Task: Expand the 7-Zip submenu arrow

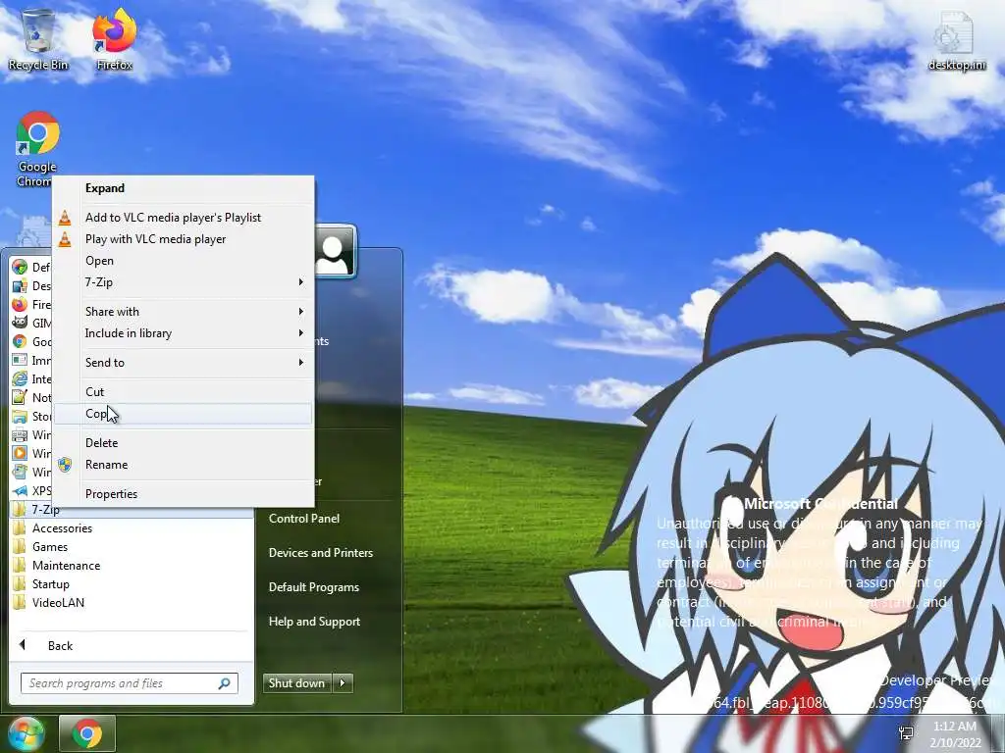Action: point(300,282)
